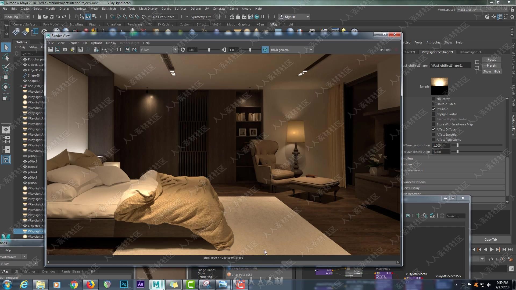
Task: Click the Redo arrow in status line
Action: 64,17
